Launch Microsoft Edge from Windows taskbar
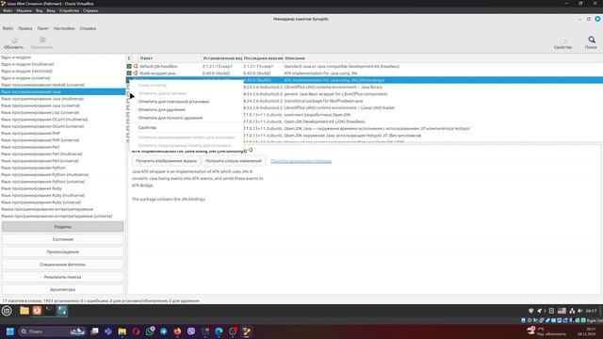603x339 pixels. [x=219, y=331]
